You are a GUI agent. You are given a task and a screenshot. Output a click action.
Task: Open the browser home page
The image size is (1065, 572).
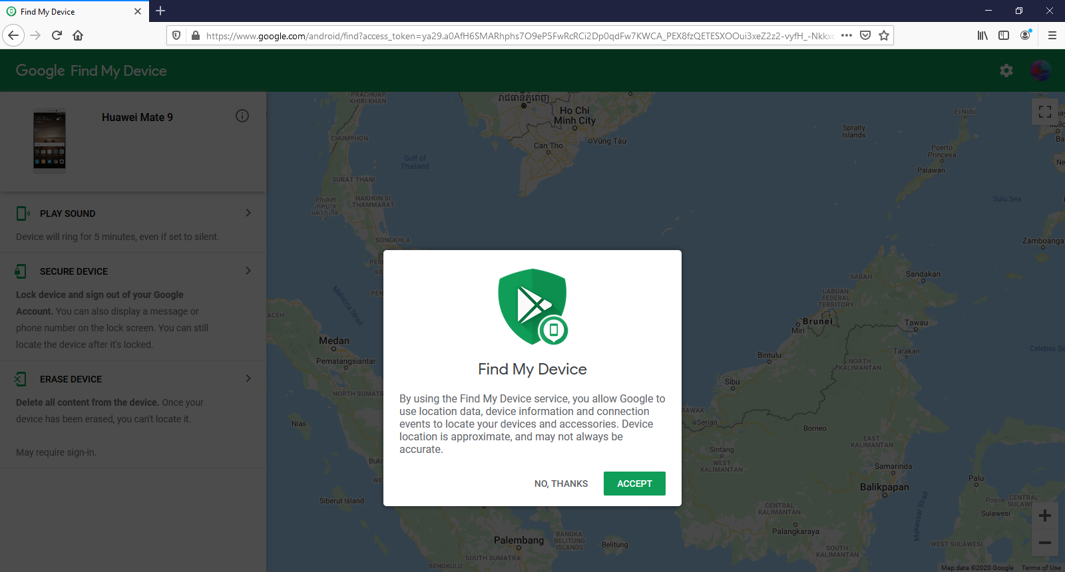(78, 35)
